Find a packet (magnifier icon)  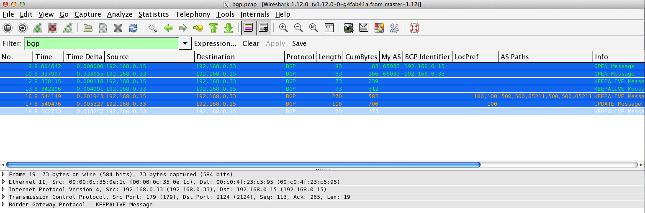click(153, 28)
